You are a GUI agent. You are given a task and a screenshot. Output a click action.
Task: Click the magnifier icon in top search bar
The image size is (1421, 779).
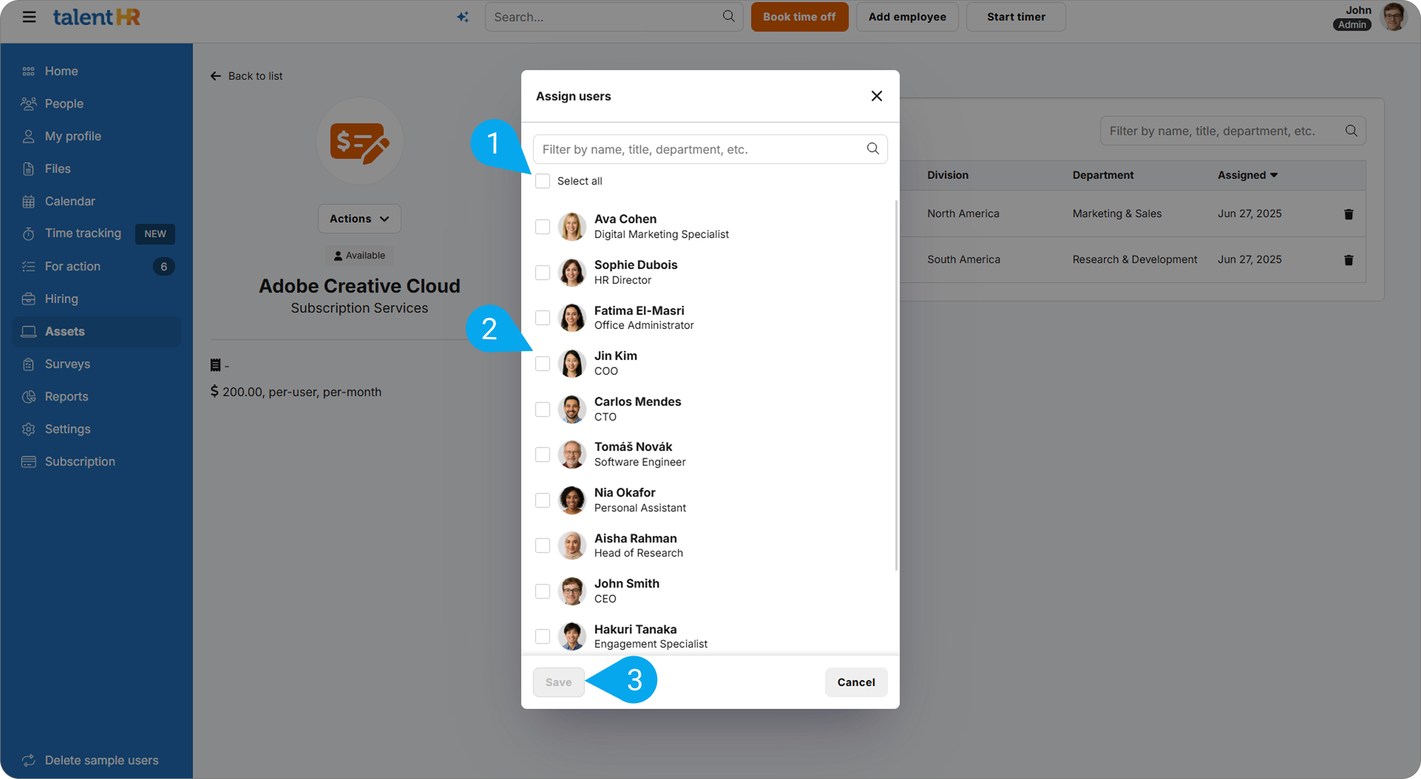[x=728, y=16]
